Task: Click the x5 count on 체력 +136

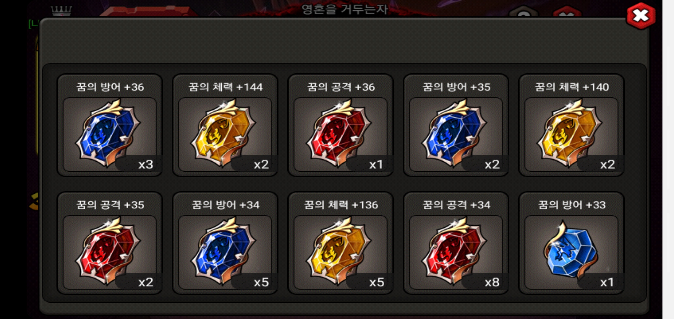Action: (377, 282)
